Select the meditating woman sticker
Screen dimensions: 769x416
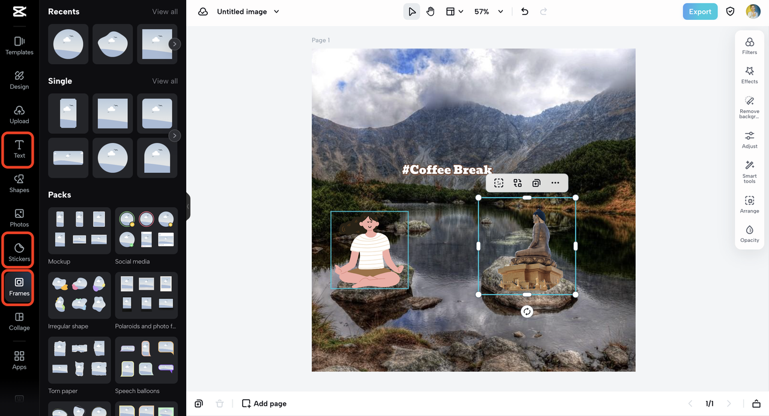tap(369, 250)
